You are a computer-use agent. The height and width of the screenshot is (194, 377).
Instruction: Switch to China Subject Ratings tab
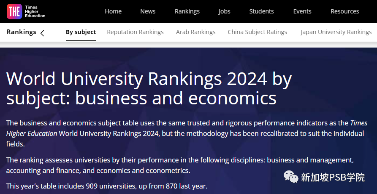click(x=257, y=32)
